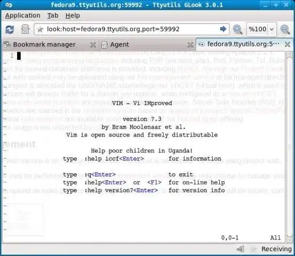The width and height of the screenshot is (295, 256).
Task: Click the '0,0-1' cursor position indicator
Action: click(230, 238)
